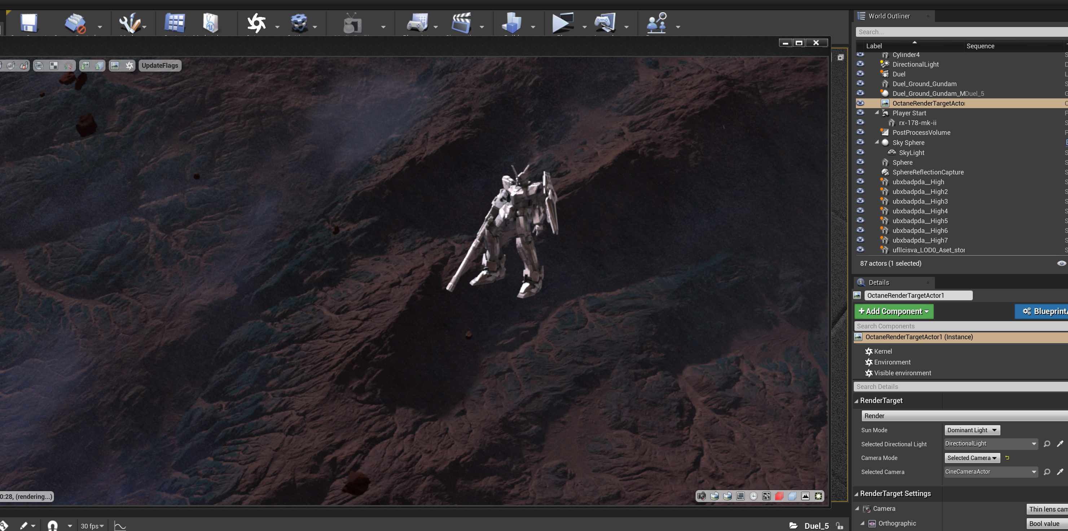Click the UpdateFlags button in viewport
This screenshot has height=531, width=1068.
pos(160,66)
